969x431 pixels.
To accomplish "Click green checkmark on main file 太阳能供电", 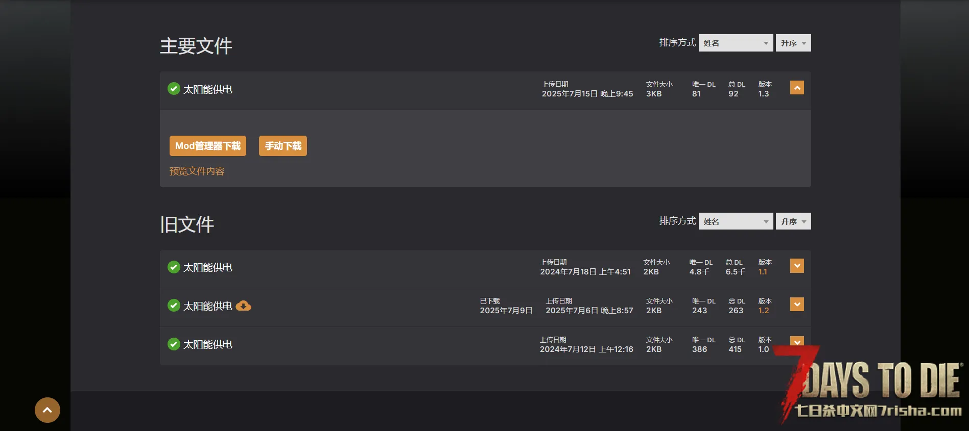I will pyautogui.click(x=174, y=89).
